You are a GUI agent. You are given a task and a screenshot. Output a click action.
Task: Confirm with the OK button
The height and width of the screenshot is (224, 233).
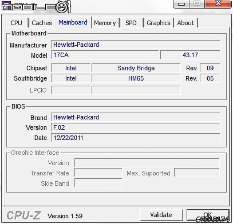[208, 215]
